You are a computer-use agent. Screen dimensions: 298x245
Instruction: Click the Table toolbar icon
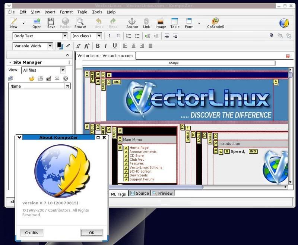(175, 23)
